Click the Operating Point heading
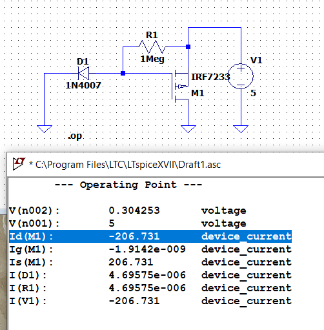The image size is (324, 330). (x=128, y=185)
